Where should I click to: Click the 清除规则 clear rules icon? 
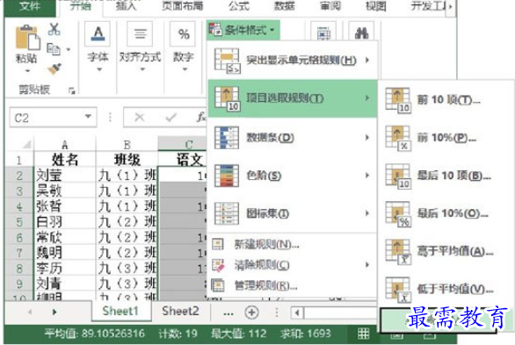click(218, 265)
